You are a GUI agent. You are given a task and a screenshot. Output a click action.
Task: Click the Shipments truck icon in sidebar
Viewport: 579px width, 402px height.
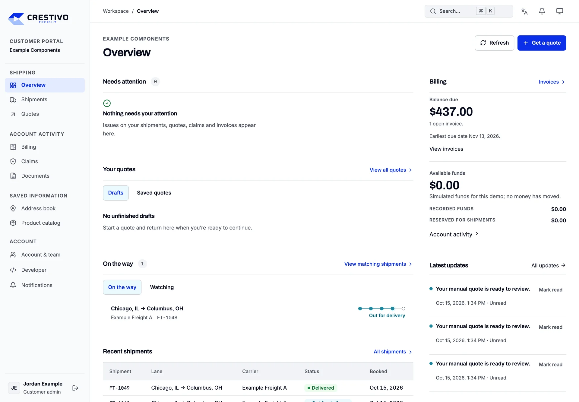[x=13, y=100]
